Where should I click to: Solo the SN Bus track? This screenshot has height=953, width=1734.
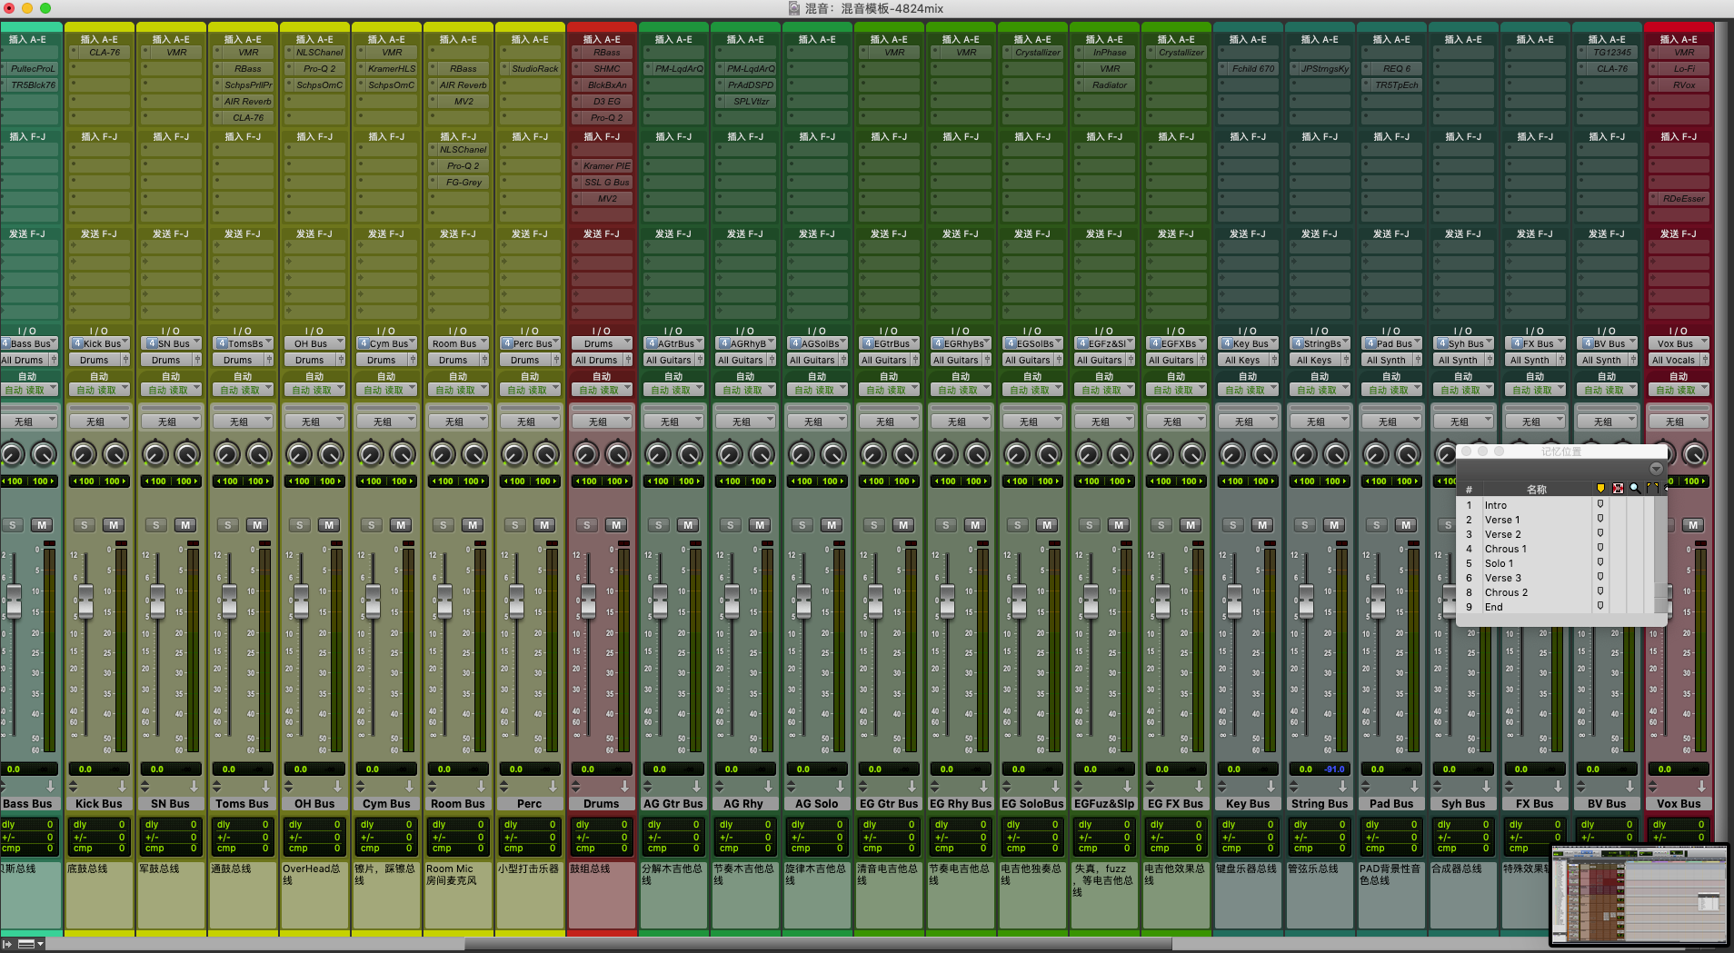tap(156, 525)
